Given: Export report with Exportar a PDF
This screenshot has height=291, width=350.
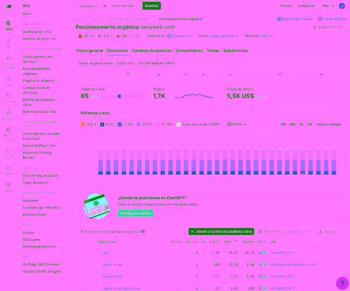Looking at the screenshot, I should 328,27.
